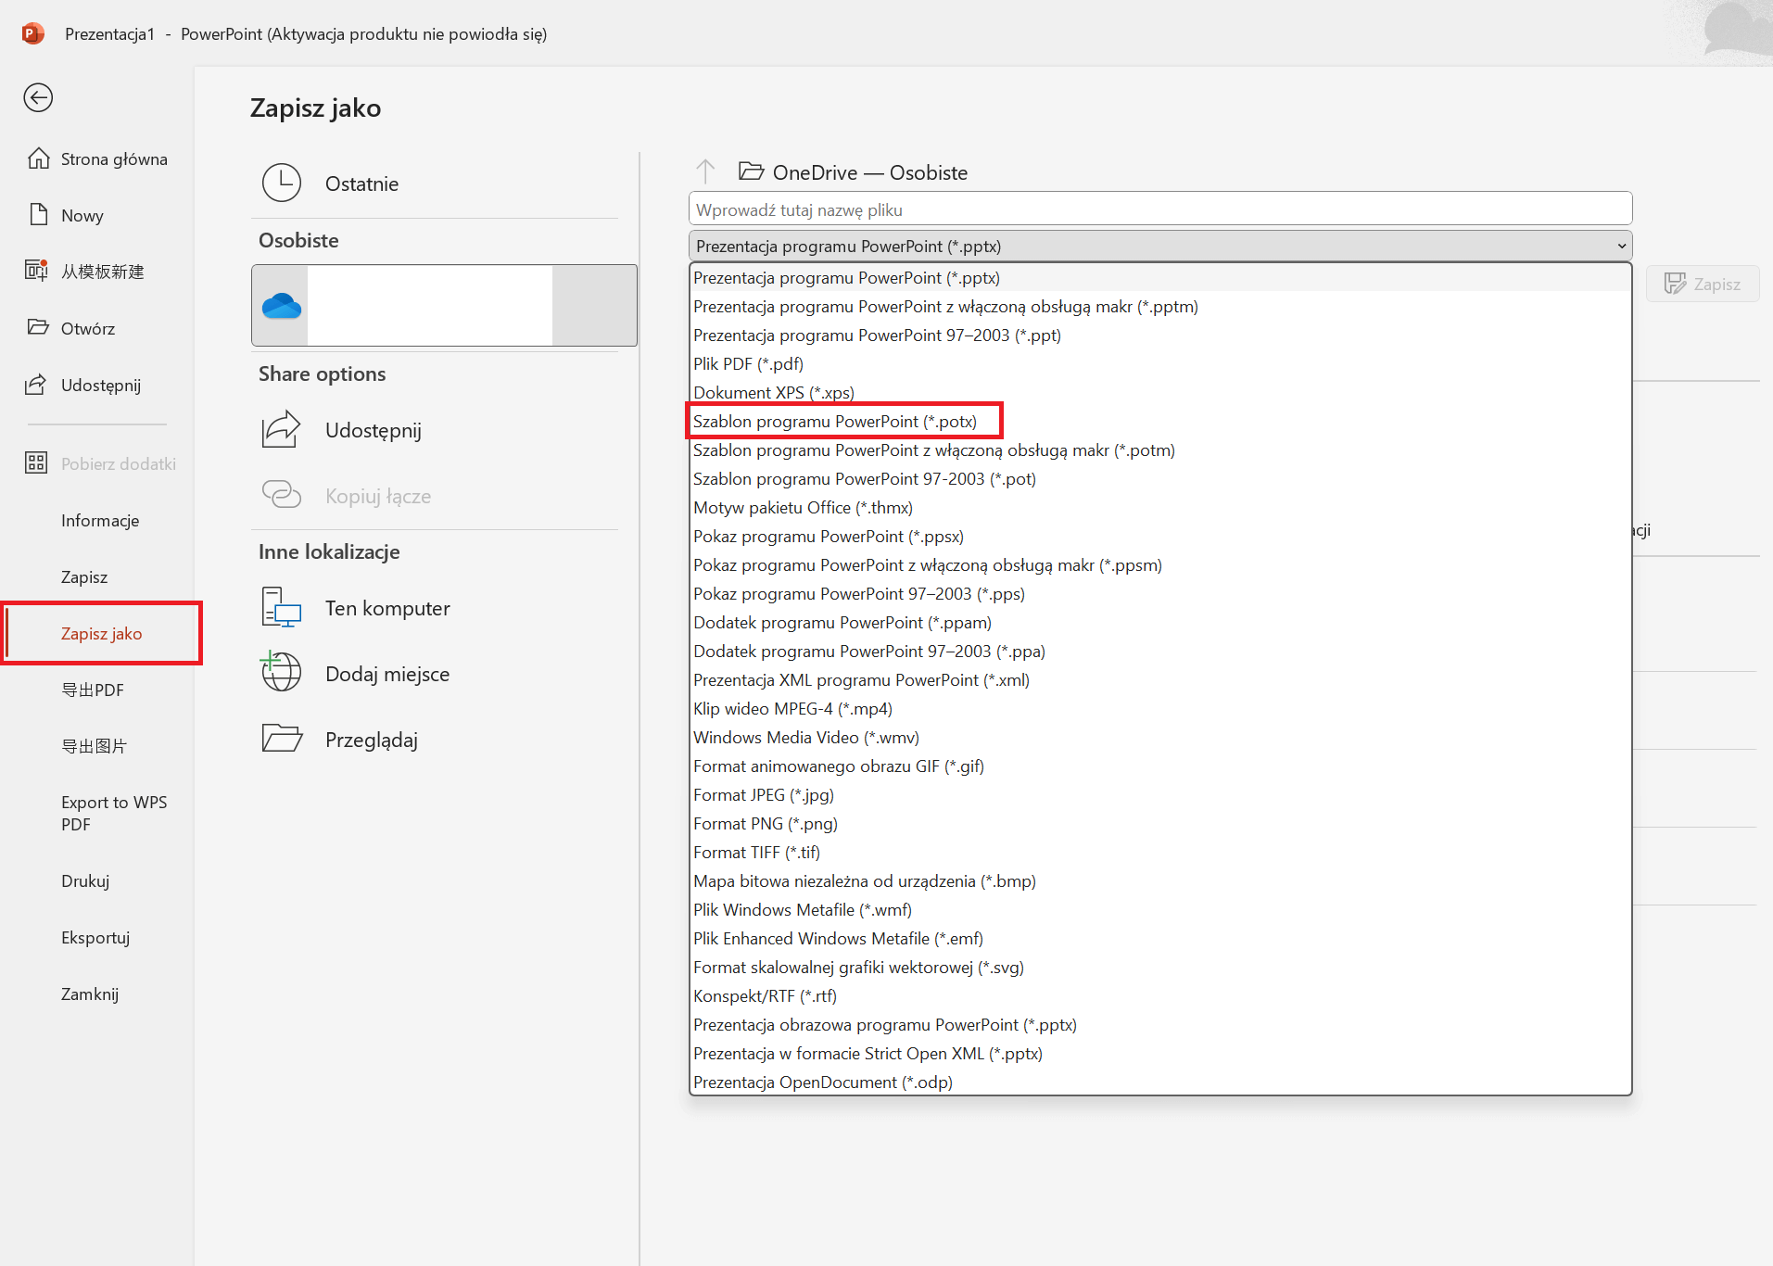Go to Drukuj in sidebar
1773x1266 pixels.
[x=85, y=881]
